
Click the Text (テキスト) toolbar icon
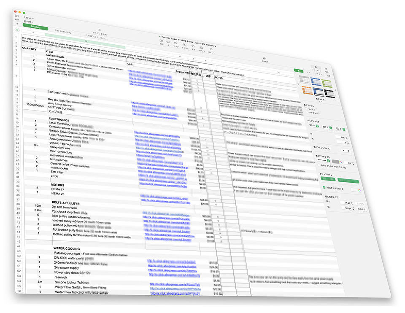point(185,45)
